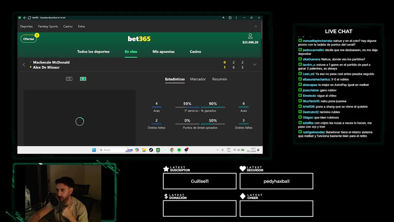Go to Todos los deportes
The width and height of the screenshot is (394, 222).
(93, 51)
